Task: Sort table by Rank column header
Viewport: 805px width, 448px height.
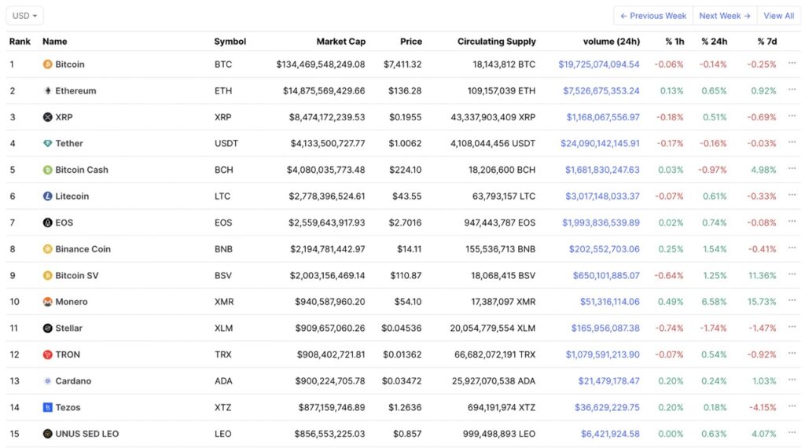Action: click(20, 42)
